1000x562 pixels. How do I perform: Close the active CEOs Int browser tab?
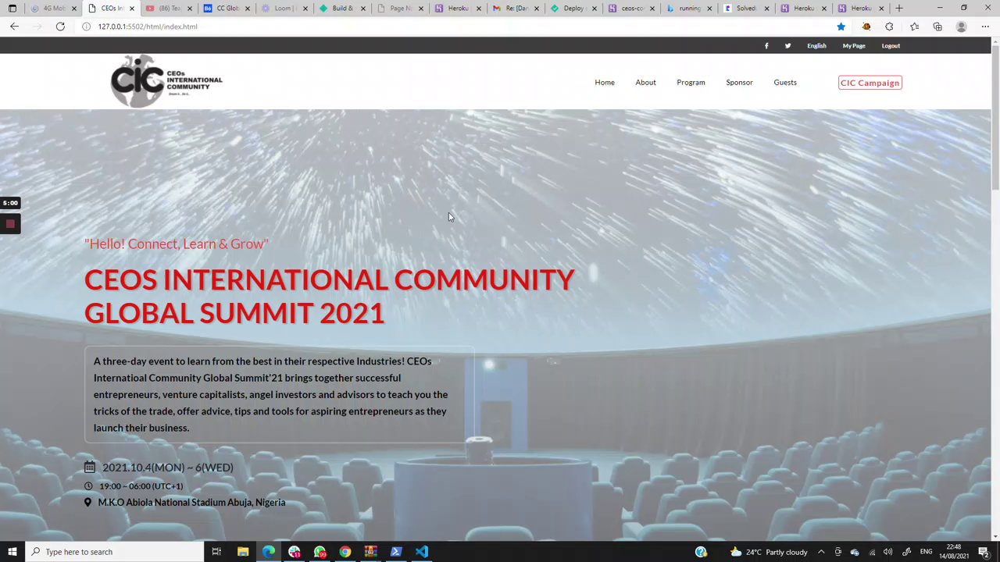click(131, 9)
